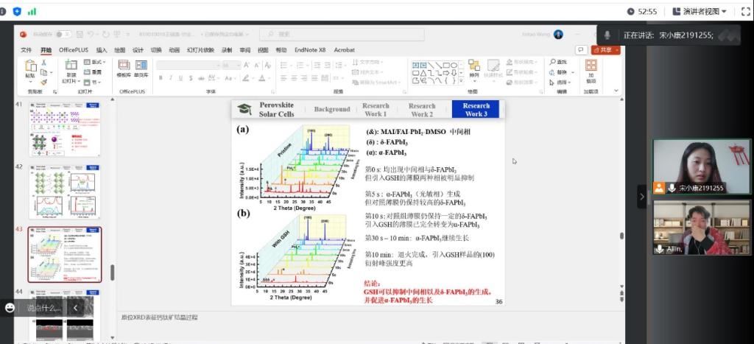Click the Add-ins icon in ribbon
Screen dimensions: 754x344
click(x=591, y=69)
